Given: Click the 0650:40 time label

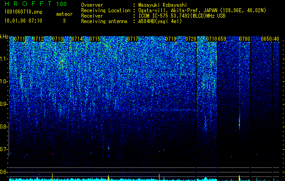Looking at the screenshot, I should pos(270,39).
